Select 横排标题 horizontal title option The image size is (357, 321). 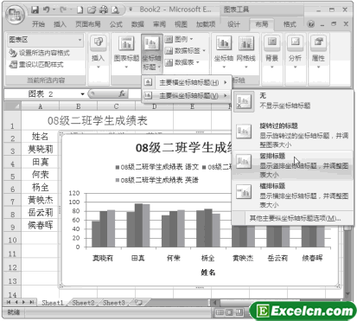click(293, 196)
